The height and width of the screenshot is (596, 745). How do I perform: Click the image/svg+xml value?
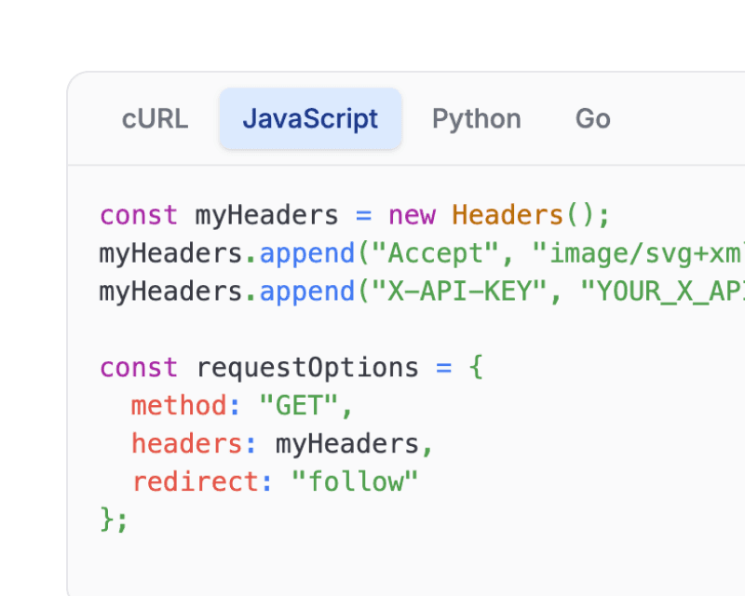click(x=643, y=252)
